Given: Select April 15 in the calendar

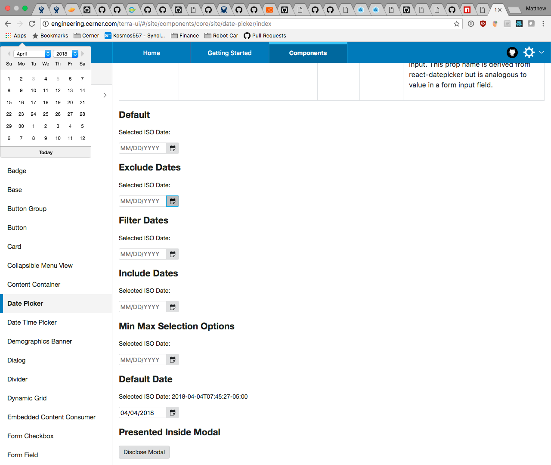Looking at the screenshot, I should pos(9,102).
